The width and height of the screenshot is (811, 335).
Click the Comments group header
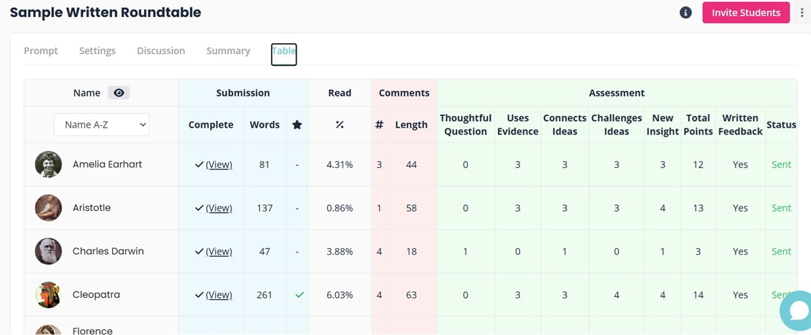coord(404,93)
